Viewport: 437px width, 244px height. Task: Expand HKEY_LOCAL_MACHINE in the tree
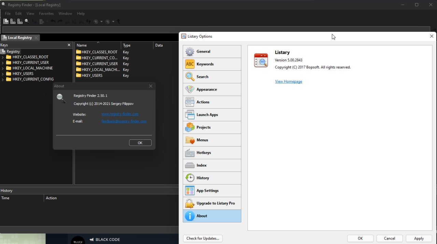[3, 68]
